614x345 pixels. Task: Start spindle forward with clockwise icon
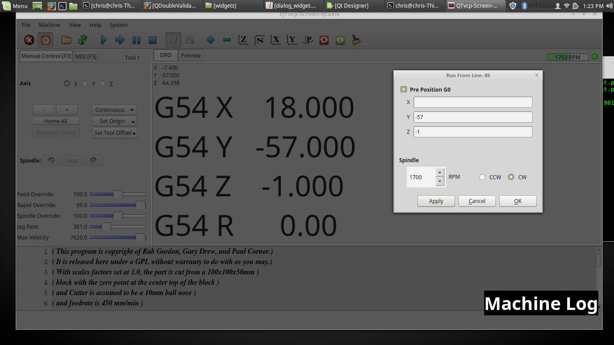point(93,160)
